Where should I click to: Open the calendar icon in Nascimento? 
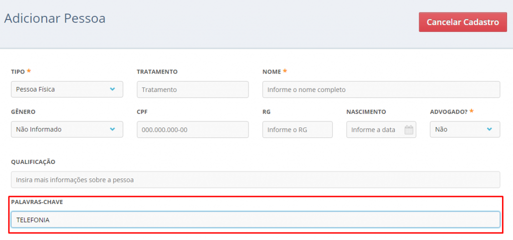[409, 129]
